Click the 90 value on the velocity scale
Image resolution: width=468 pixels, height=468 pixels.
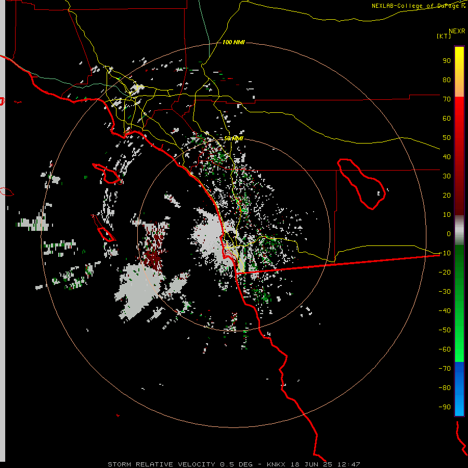pyautogui.click(x=447, y=61)
